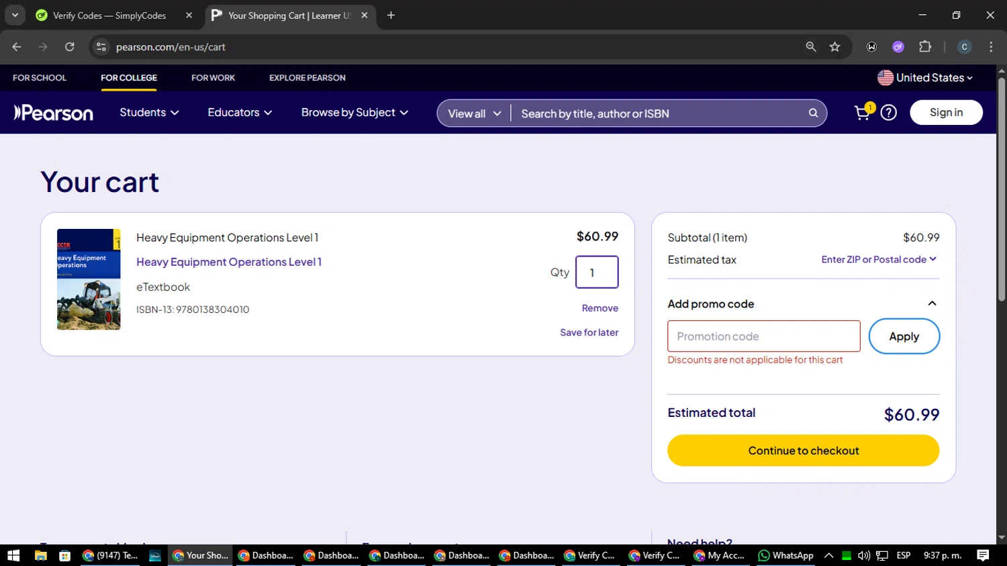The image size is (1007, 566).
Task: View site information icon in address bar
Action: coord(101,47)
